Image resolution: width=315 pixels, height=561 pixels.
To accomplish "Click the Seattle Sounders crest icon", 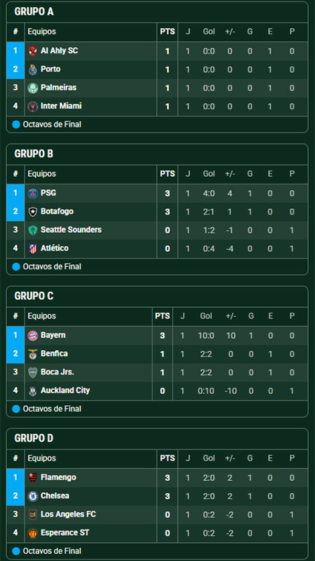I will click(x=33, y=230).
